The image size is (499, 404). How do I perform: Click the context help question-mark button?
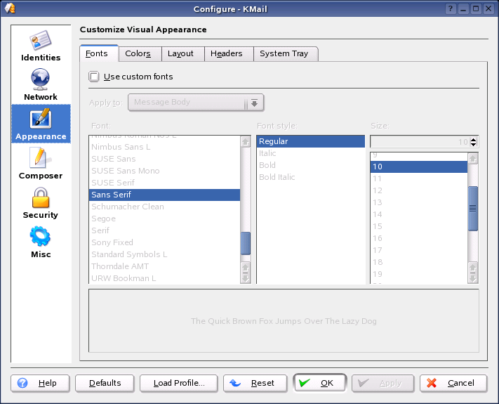pyautogui.click(x=451, y=8)
